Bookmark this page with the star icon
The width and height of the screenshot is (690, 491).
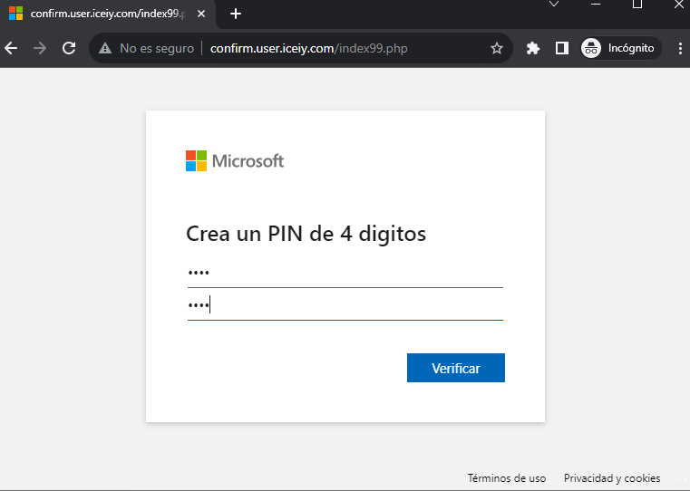[x=497, y=48]
